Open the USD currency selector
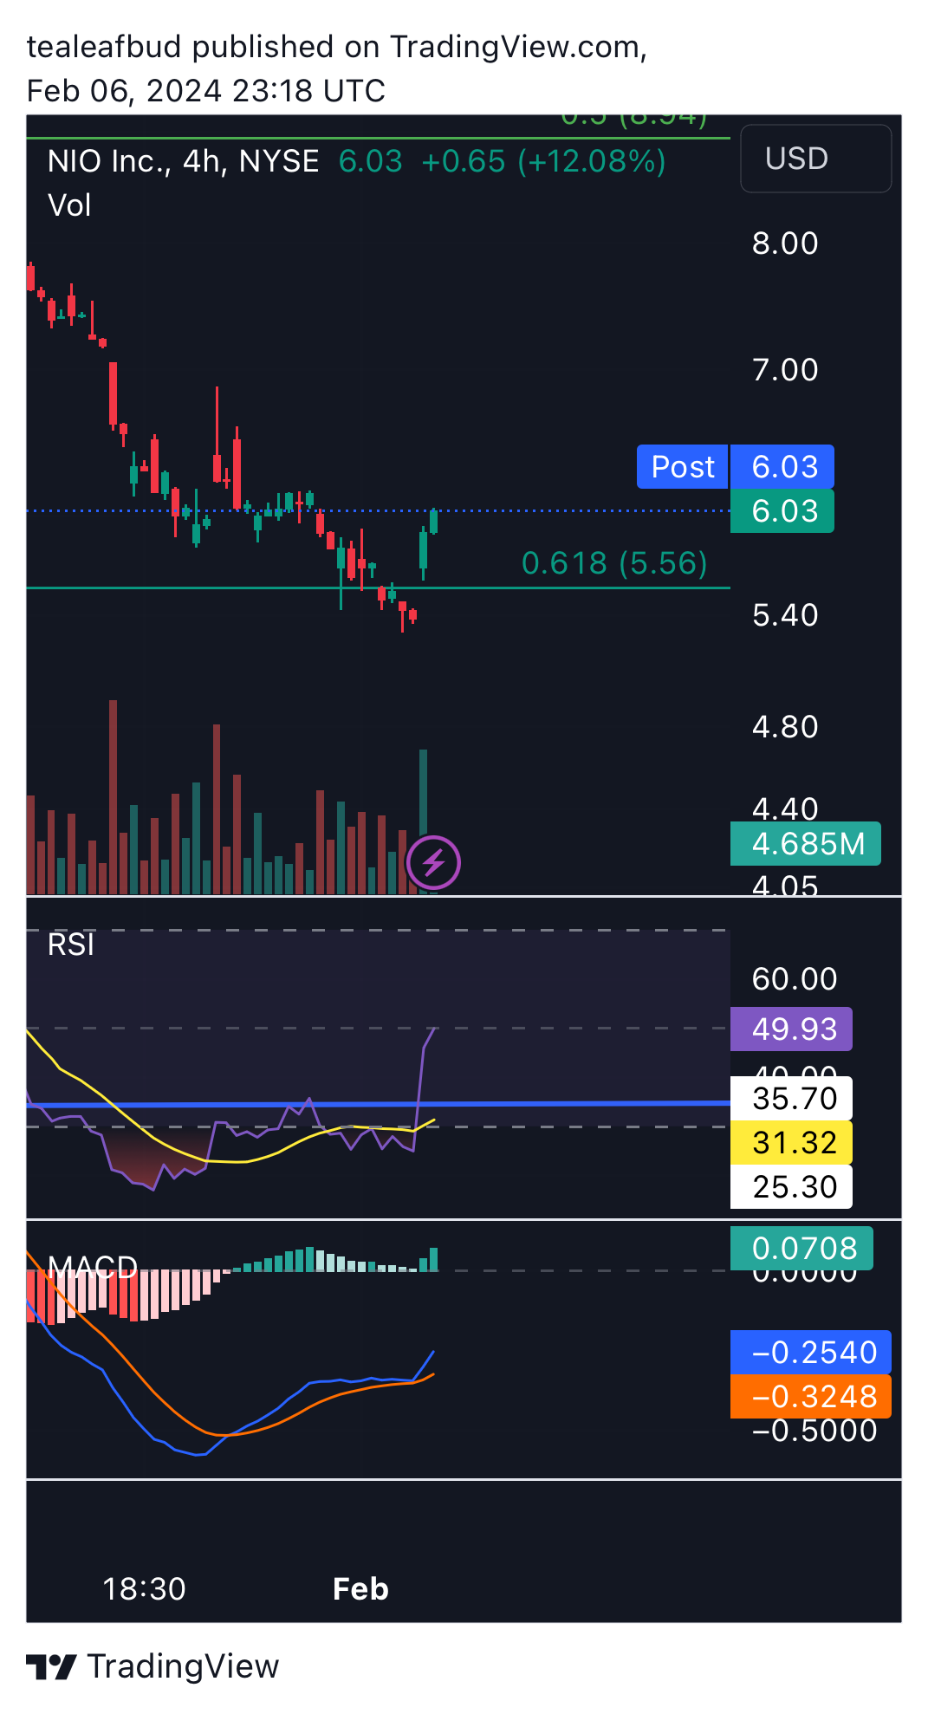This screenshot has height=1714, width=928. point(815,159)
